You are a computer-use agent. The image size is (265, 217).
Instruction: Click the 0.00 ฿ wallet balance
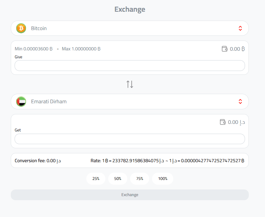click(237, 49)
